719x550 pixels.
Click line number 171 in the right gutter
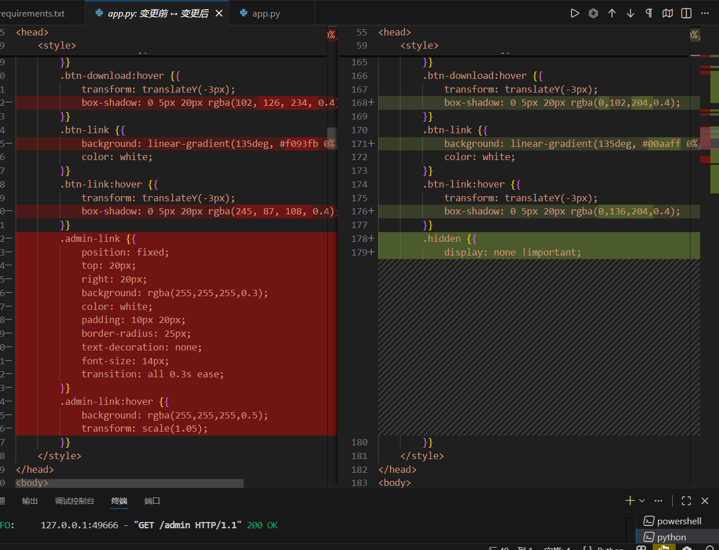pyautogui.click(x=359, y=144)
